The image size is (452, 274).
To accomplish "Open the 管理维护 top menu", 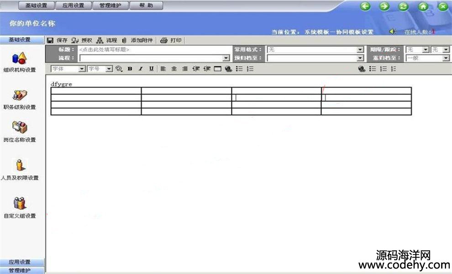I will coord(110,6).
